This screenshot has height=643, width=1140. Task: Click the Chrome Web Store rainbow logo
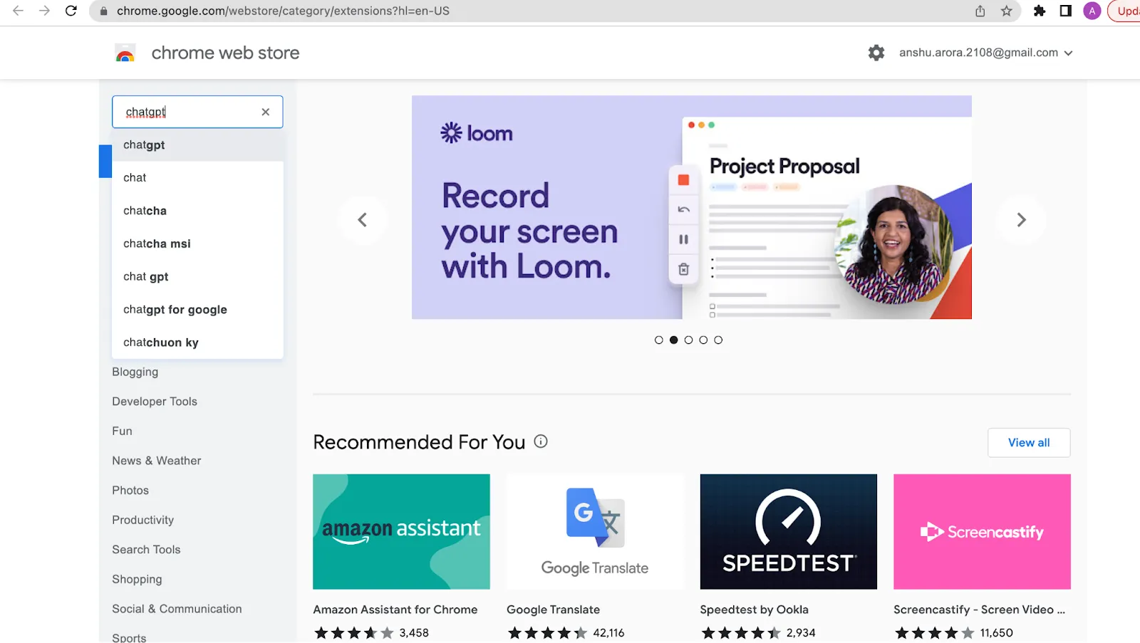[x=125, y=53]
